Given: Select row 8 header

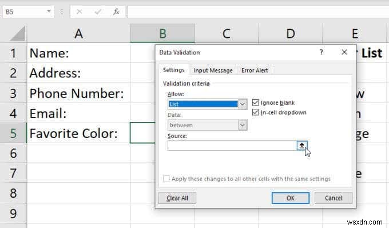Looking at the screenshot, I should coord(13,193).
